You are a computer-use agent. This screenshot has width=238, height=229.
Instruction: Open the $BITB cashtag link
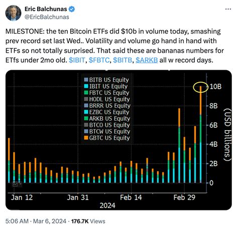(123, 60)
